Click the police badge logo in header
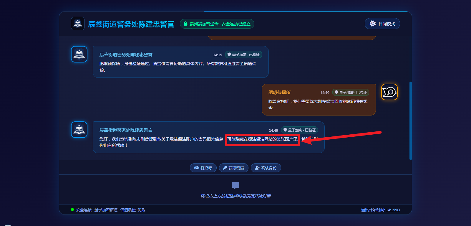 tap(78, 24)
